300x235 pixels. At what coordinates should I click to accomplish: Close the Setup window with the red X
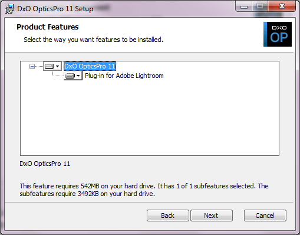282,6
